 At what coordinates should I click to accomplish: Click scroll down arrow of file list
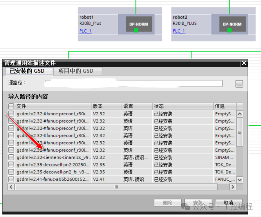pyautogui.click(x=240, y=180)
